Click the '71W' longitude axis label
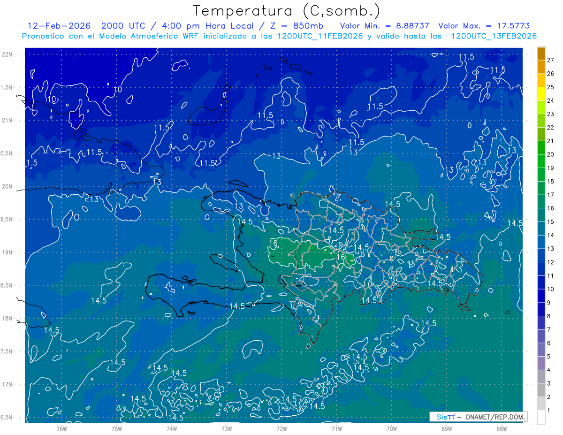This screenshot has height=435, width=563. pyautogui.click(x=336, y=428)
